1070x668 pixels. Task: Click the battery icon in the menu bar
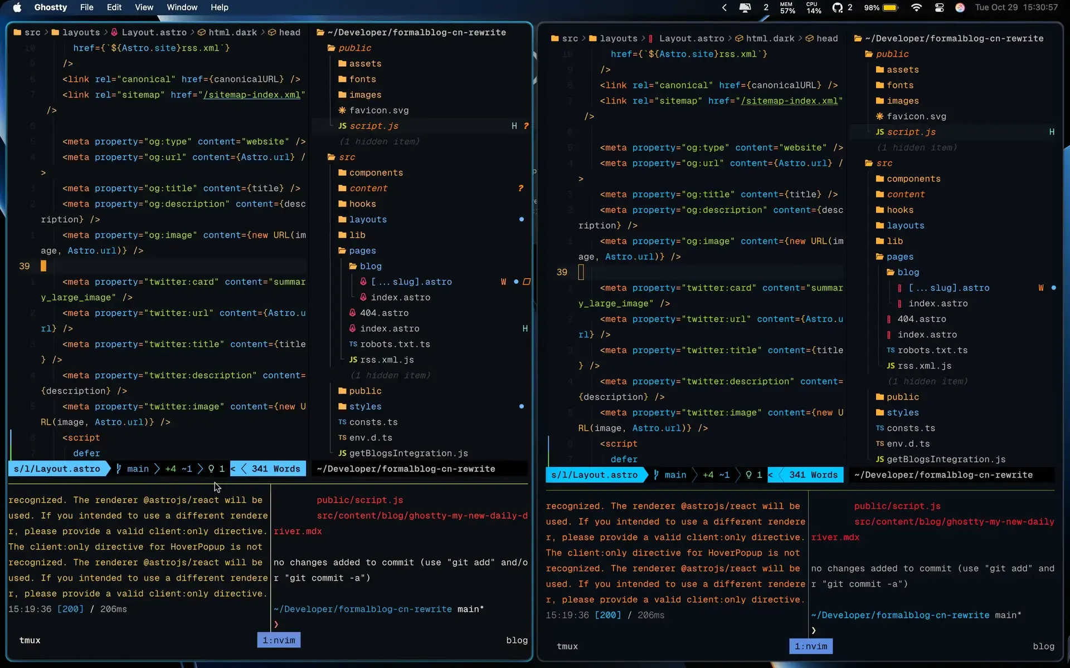click(890, 7)
